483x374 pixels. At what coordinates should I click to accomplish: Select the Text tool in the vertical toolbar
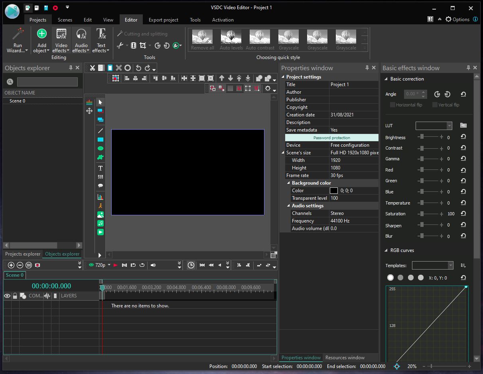pyautogui.click(x=101, y=168)
